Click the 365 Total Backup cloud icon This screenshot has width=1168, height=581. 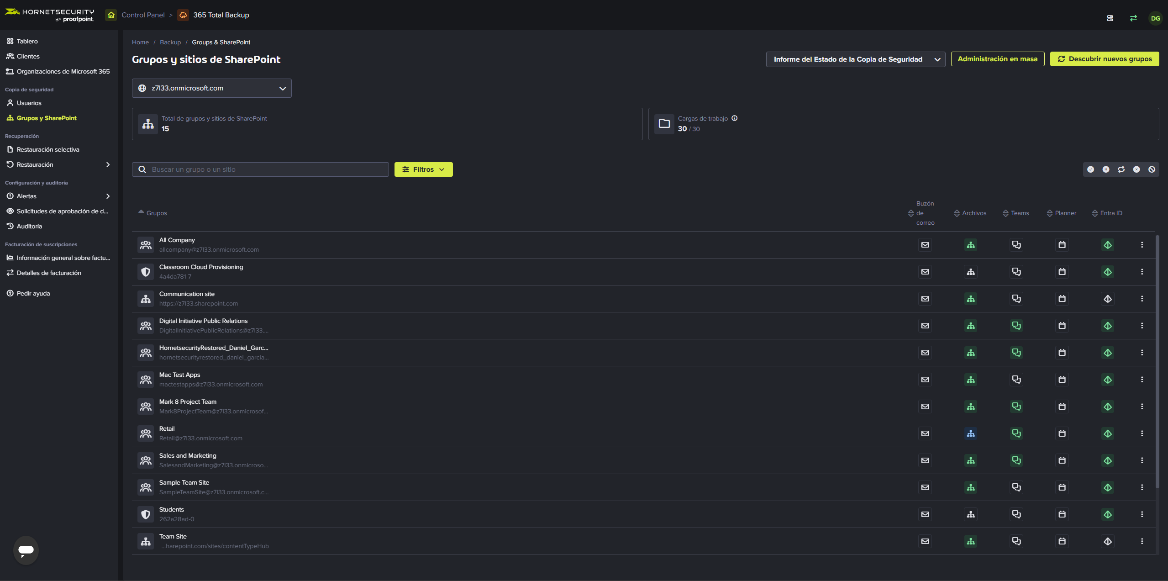coord(183,15)
